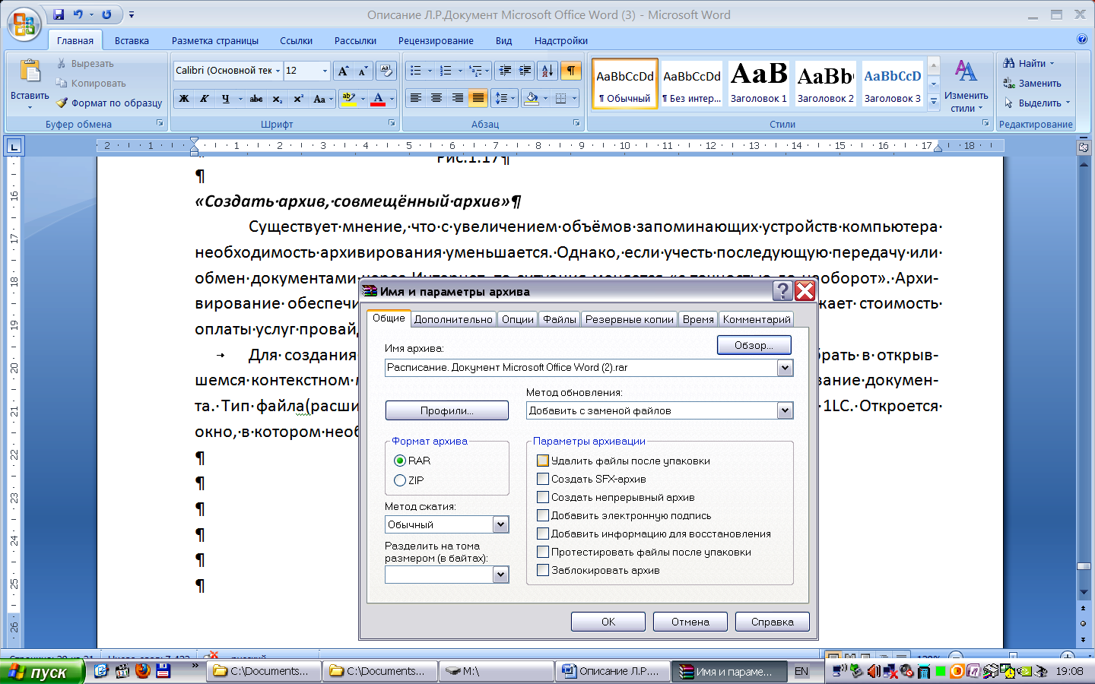1095x684 pixels.
Task: Click the 'пуск' Start button
Action: pos(42,672)
